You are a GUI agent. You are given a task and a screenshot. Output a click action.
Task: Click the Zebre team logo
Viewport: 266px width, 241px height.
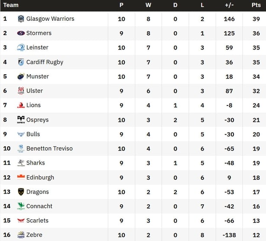coord(21,235)
